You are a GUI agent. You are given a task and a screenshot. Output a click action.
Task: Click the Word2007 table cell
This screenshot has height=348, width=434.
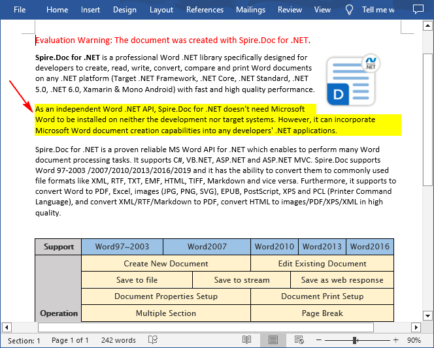point(207,247)
